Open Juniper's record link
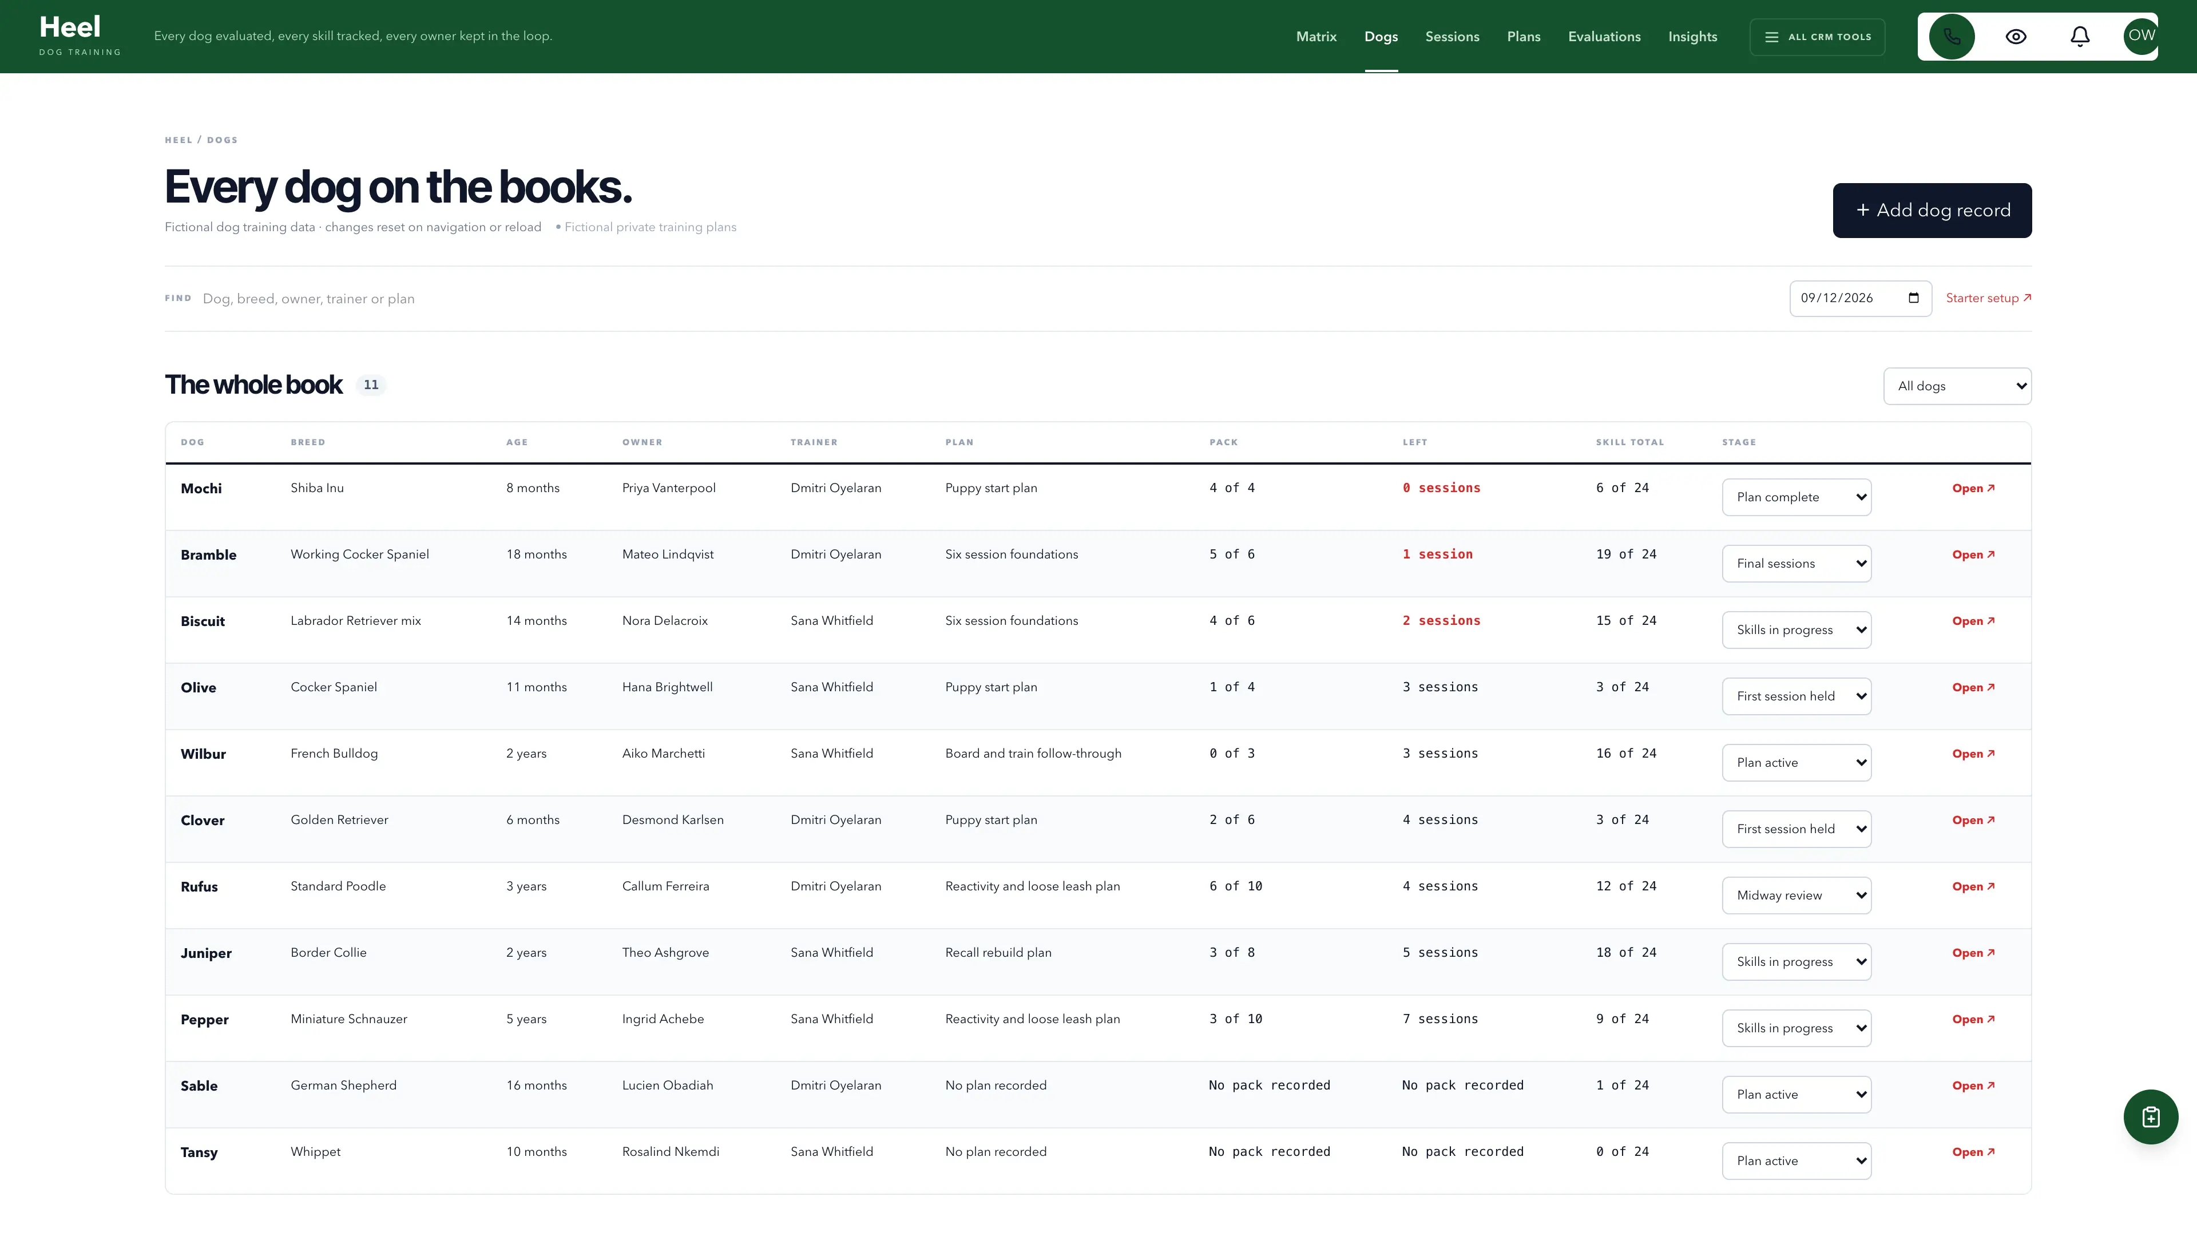 click(x=1973, y=953)
